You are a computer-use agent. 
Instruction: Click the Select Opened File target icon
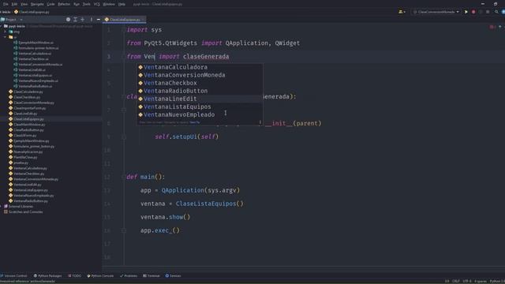click(68, 20)
